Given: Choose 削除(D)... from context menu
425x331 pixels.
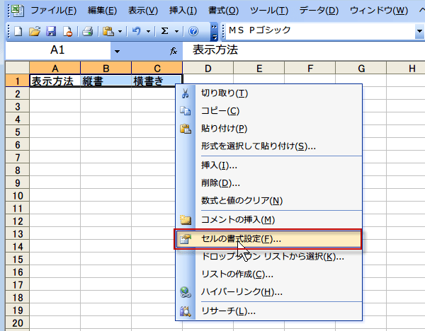Looking at the screenshot, I should (269, 183).
